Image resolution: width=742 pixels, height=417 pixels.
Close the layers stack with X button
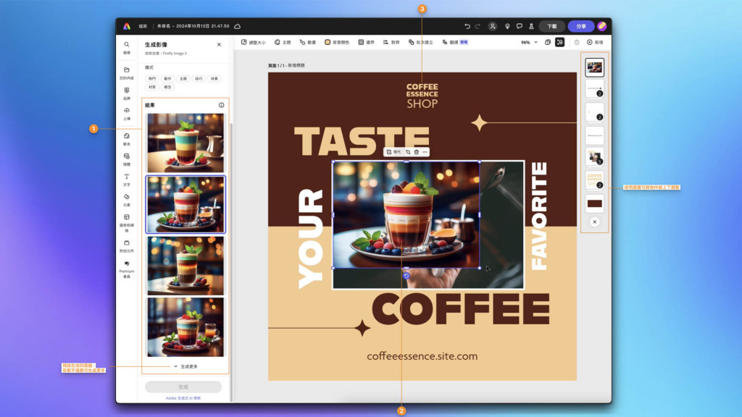tap(595, 222)
